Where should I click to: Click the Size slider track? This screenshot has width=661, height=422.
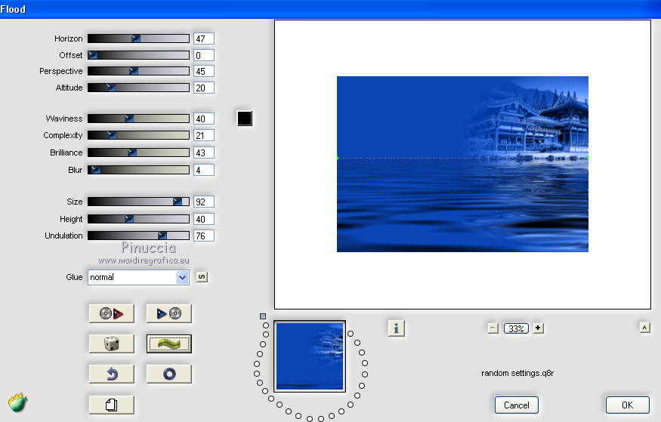click(x=138, y=202)
